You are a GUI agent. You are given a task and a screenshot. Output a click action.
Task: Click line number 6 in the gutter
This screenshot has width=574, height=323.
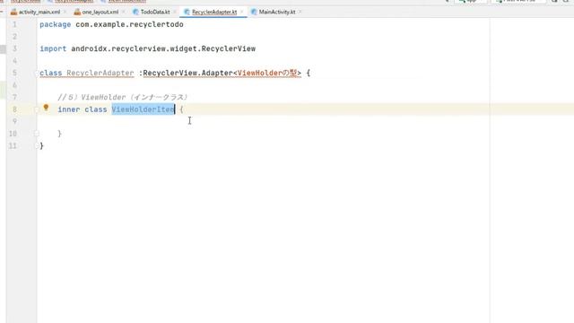(14, 85)
